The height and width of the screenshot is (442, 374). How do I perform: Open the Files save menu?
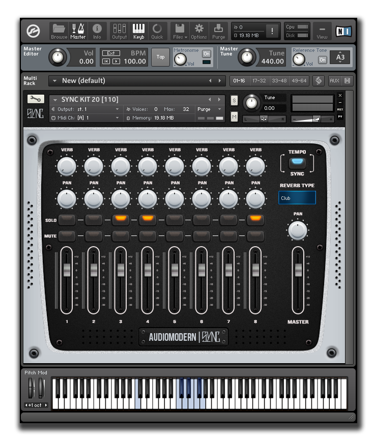(x=180, y=32)
